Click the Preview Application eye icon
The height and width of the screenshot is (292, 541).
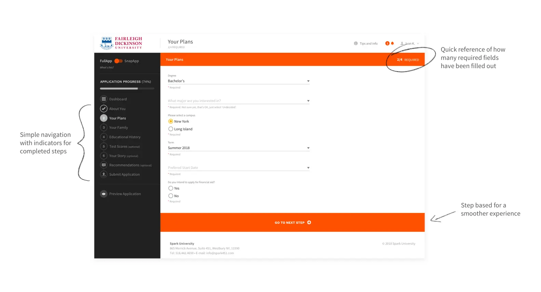(104, 194)
